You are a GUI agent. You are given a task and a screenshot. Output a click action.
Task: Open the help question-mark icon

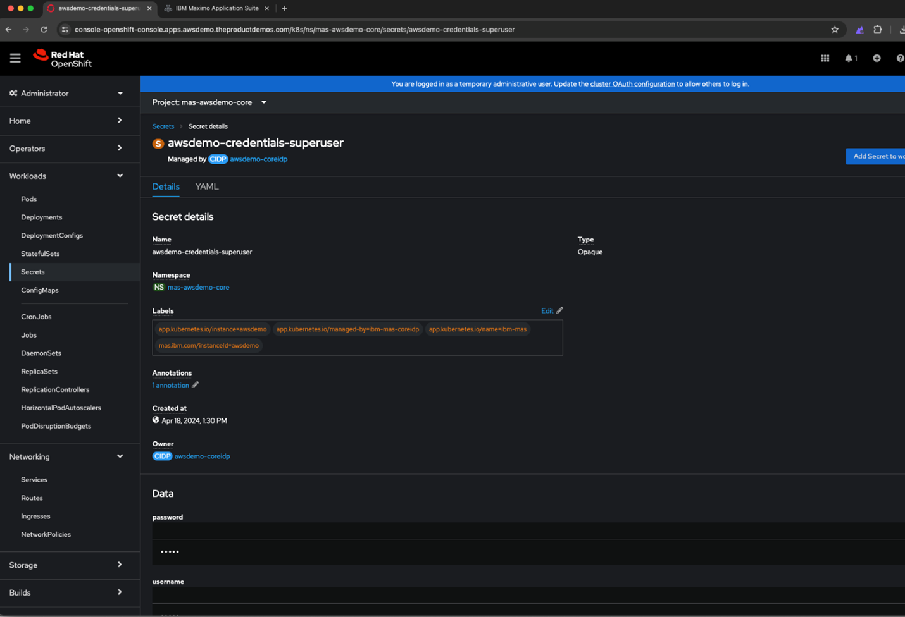pos(900,58)
